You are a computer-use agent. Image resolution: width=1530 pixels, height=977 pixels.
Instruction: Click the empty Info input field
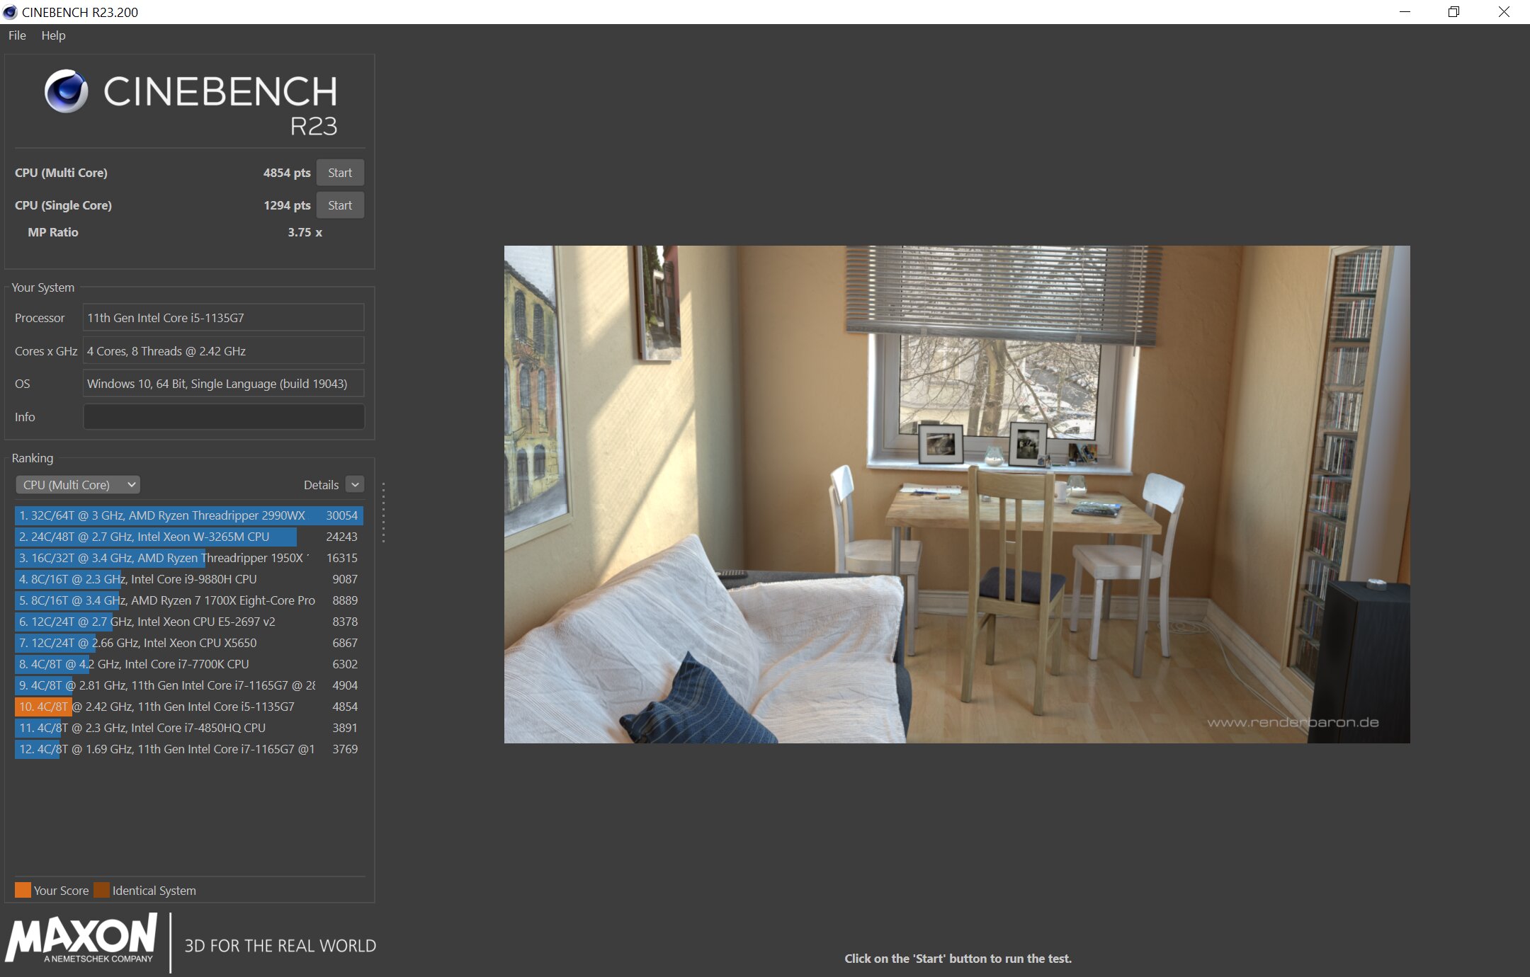coord(224,417)
